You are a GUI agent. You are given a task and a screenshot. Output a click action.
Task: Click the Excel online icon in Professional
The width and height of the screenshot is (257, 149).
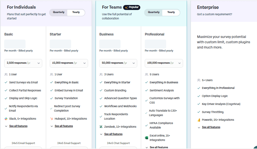146,138
